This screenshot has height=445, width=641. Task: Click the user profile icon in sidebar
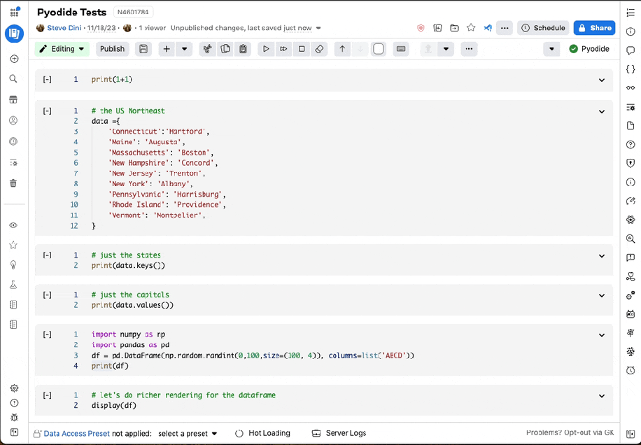coord(13,120)
